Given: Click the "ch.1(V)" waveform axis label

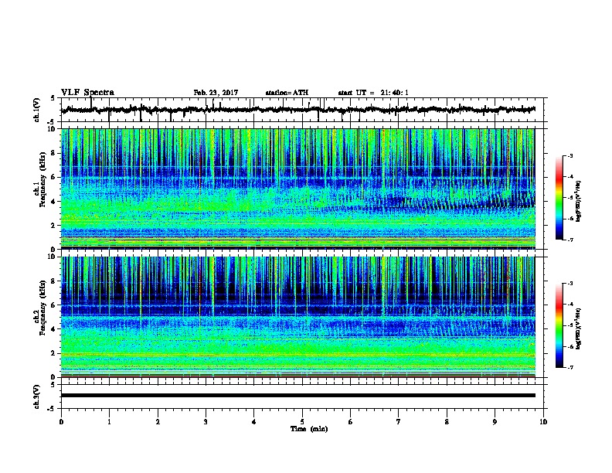Looking at the screenshot, I should [x=37, y=110].
